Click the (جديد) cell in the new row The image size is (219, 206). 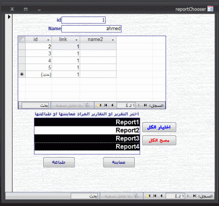pos(38,75)
